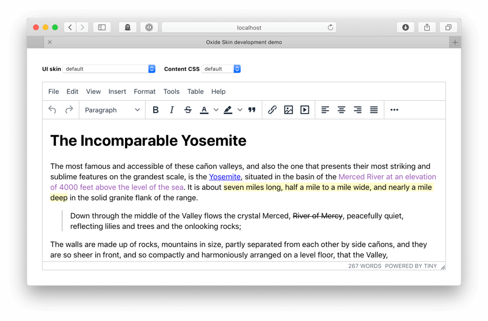The width and height of the screenshot is (488, 321).
Task: Open the Format menu
Action: tap(145, 92)
